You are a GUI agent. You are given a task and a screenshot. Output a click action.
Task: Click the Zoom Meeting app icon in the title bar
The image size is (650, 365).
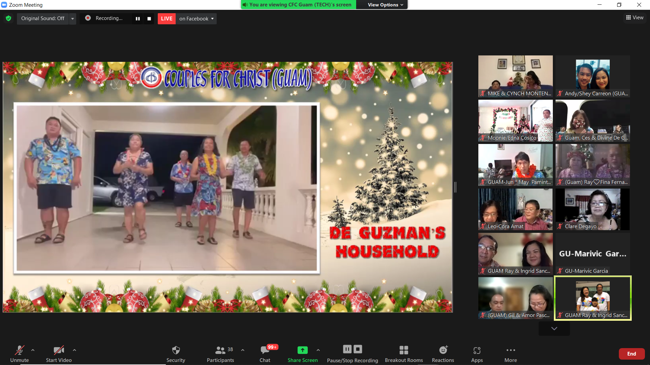click(x=4, y=5)
